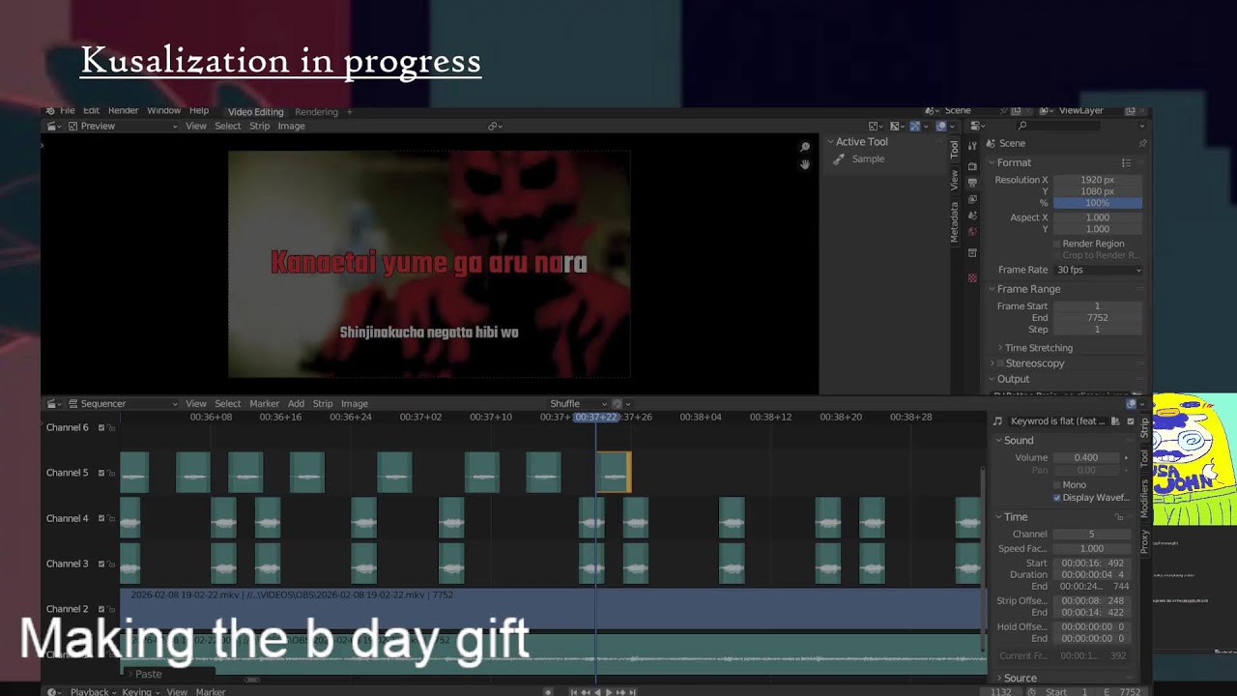This screenshot has width=1237, height=696.
Task: Jump to the last frame playback icon
Action: click(x=631, y=692)
